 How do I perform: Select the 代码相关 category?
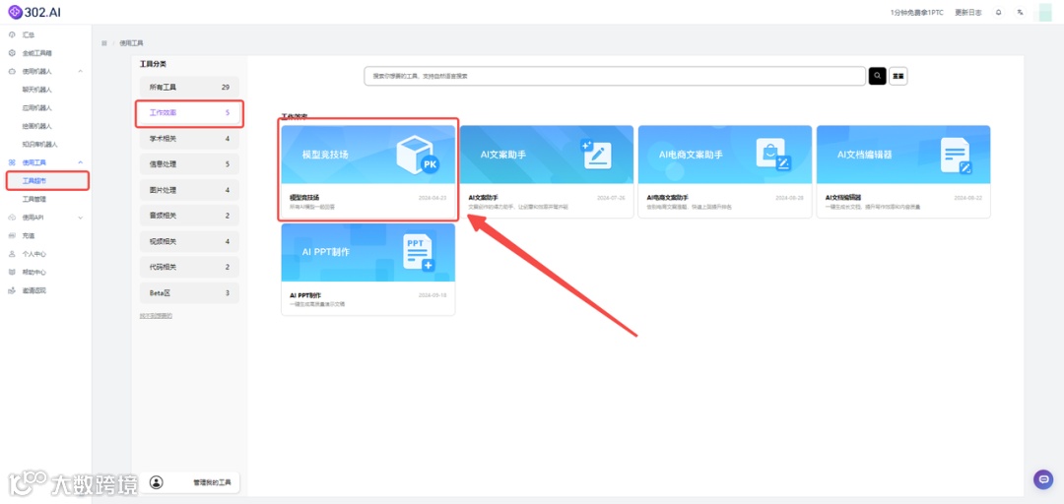click(x=189, y=268)
